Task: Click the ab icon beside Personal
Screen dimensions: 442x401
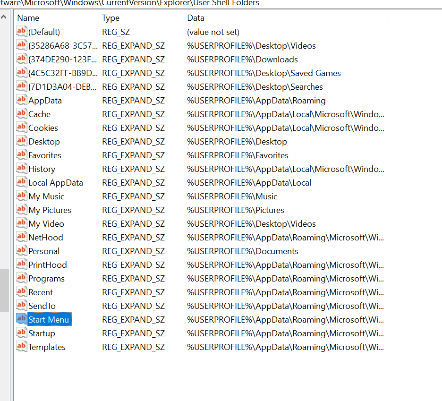Action: (x=21, y=250)
